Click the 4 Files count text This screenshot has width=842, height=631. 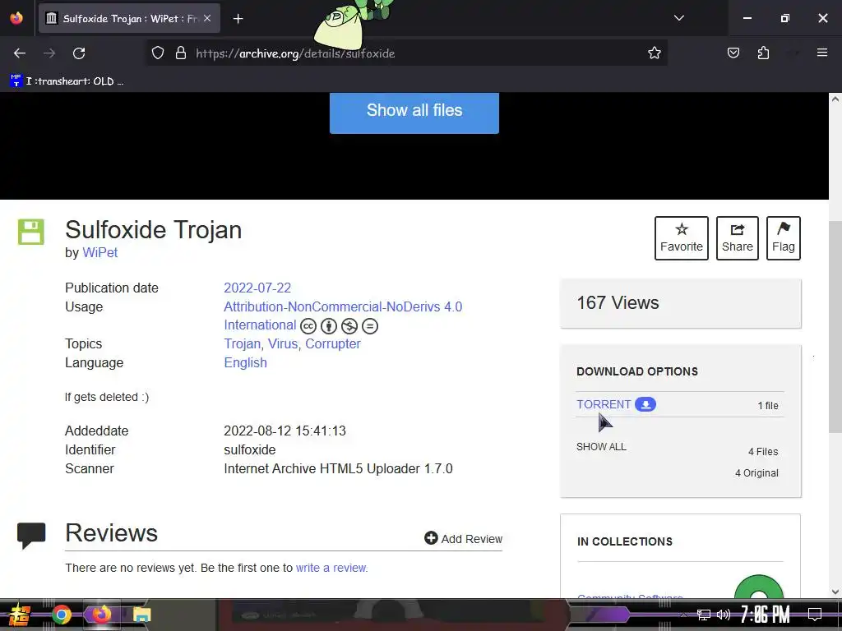[763, 452]
